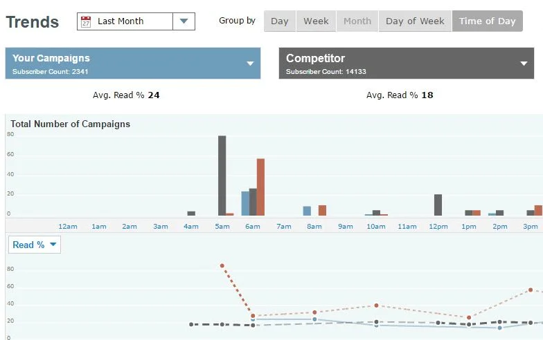Click the blue 2pm Read % data point
The height and width of the screenshot is (340, 543).
[x=500, y=328]
